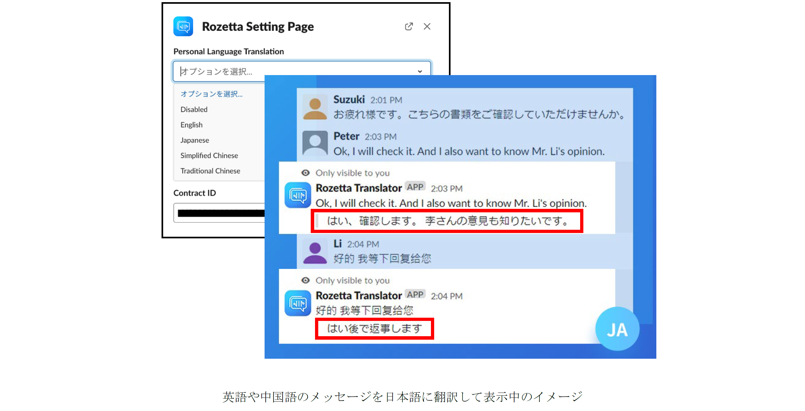Choose Disabled from language list
The width and height of the screenshot is (805, 411).
click(x=194, y=109)
